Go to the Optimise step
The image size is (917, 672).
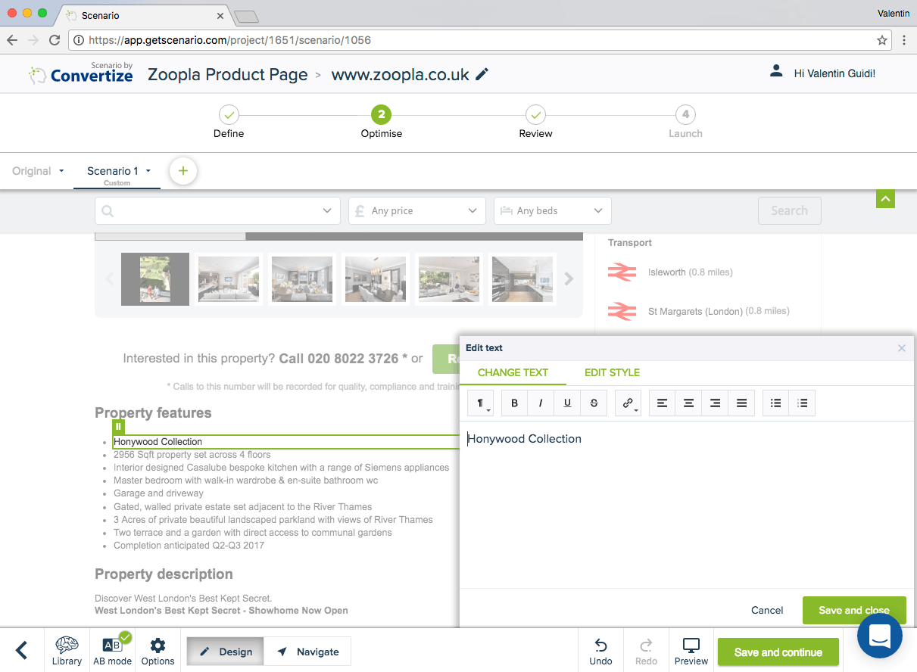(382, 123)
